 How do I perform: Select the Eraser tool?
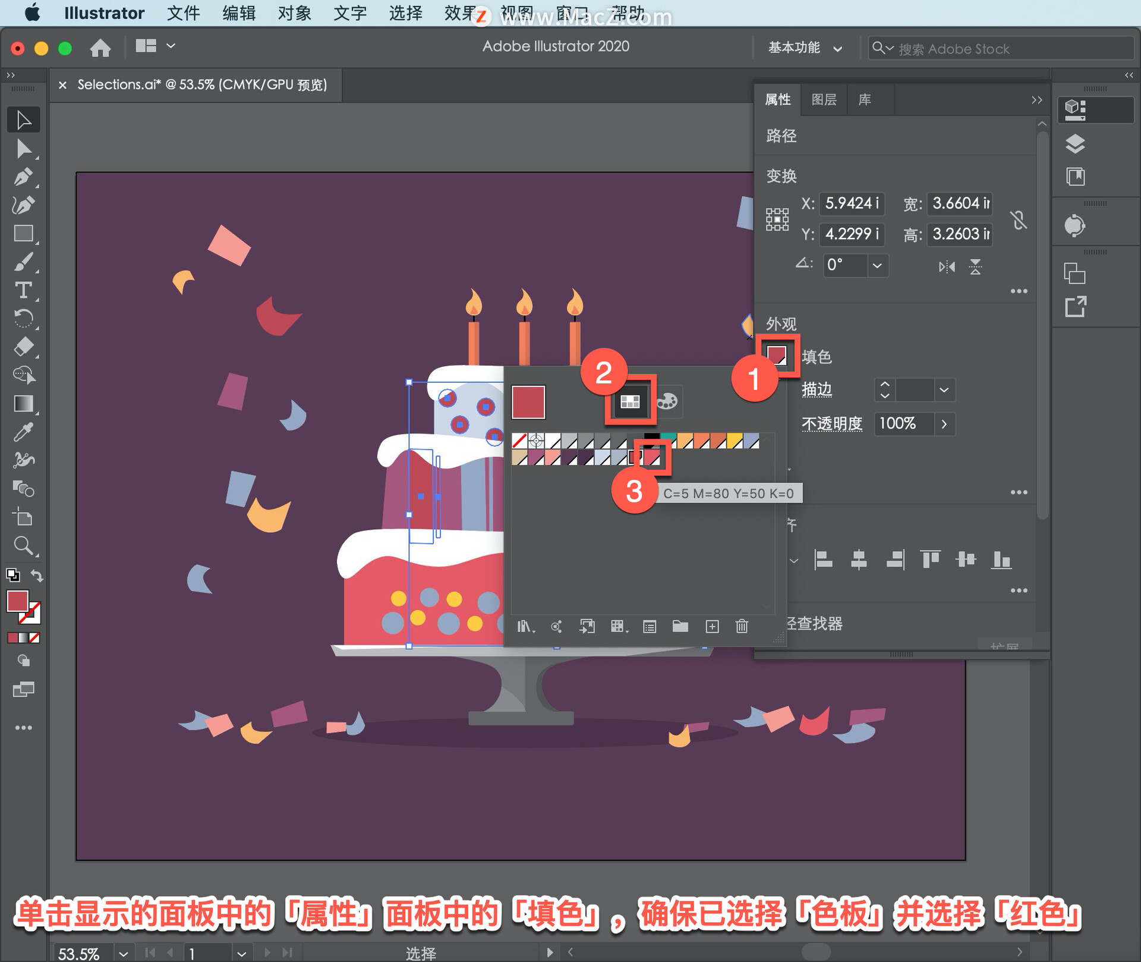(x=24, y=347)
